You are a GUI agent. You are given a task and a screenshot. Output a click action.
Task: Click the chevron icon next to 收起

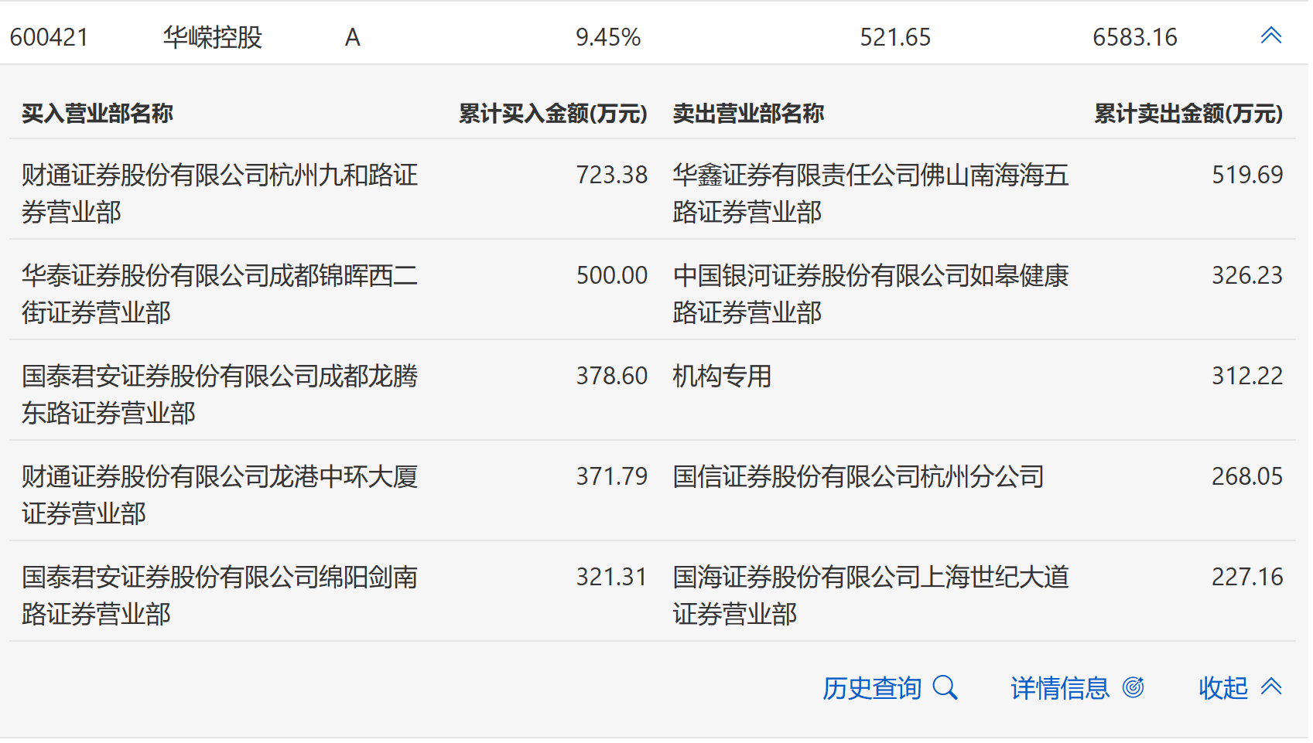(1270, 687)
